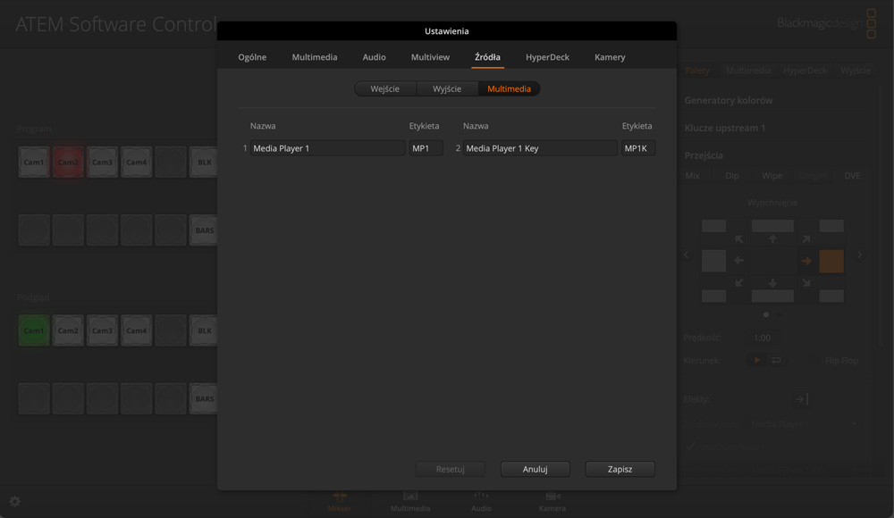The width and height of the screenshot is (894, 518).
Task: Switch to the Ogólne settings tab
Action: [252, 57]
